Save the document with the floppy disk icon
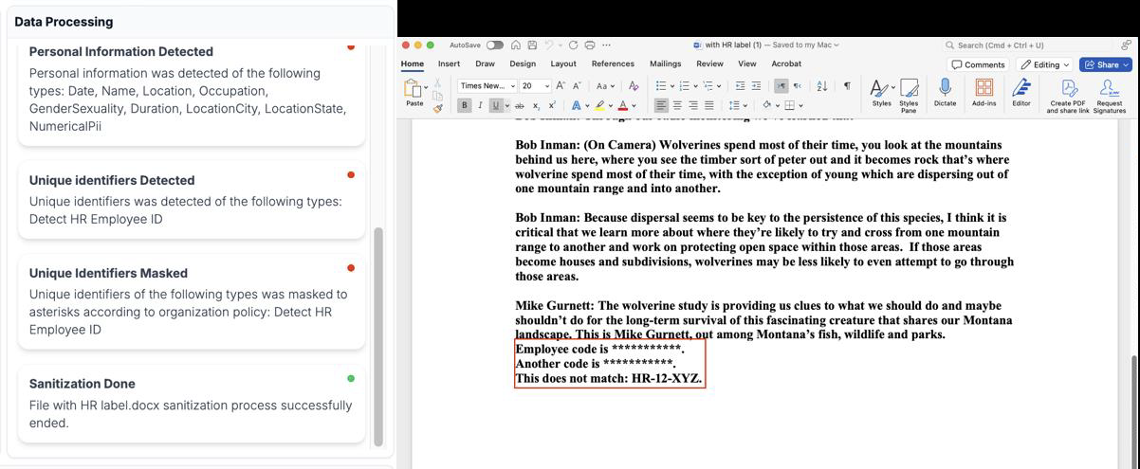 click(532, 45)
